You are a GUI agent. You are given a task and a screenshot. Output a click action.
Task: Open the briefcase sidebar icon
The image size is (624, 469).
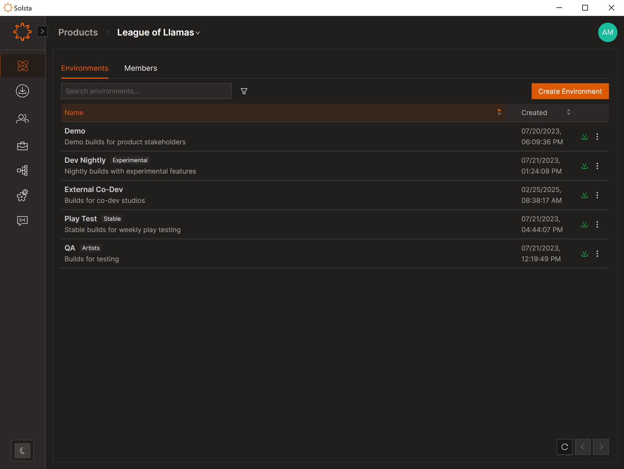coord(22,146)
